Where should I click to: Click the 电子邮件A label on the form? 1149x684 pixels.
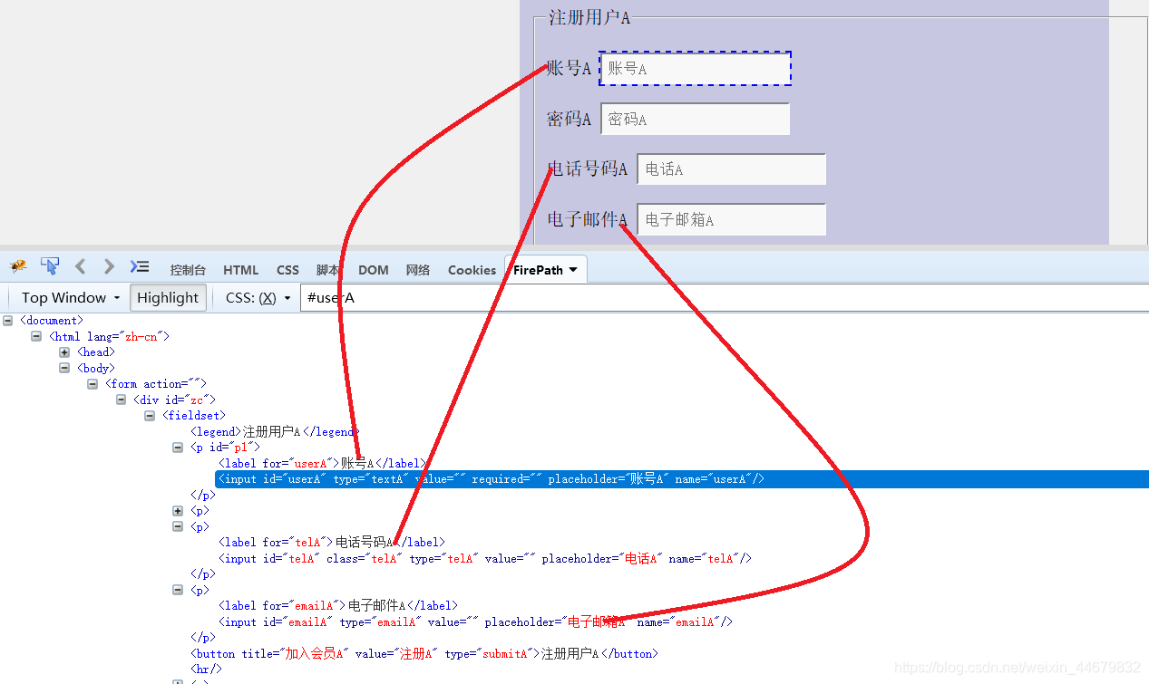point(588,219)
